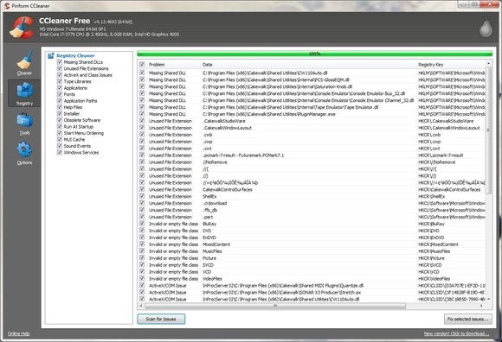Viewport: 502px width, 342px height.
Task: Select the .pcmark-7-result Futuremark row
Action: tap(312, 155)
